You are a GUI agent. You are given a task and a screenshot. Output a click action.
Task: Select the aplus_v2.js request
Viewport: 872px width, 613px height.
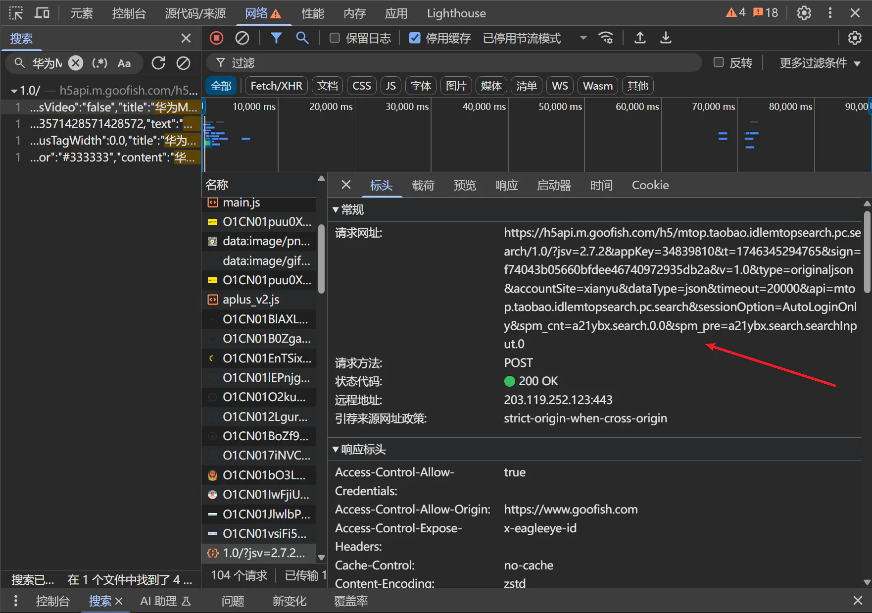(251, 300)
